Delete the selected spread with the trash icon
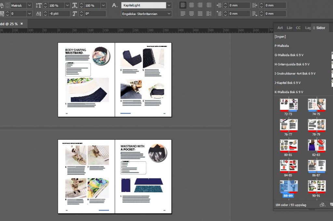Screen dimensions: 333x221 tap(331, 205)
